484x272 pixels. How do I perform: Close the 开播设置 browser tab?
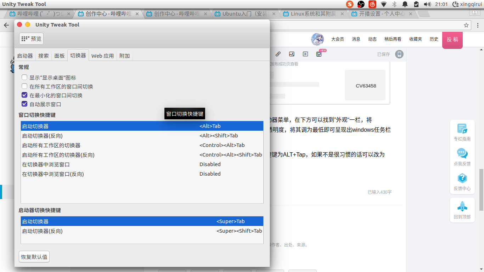(x=411, y=14)
